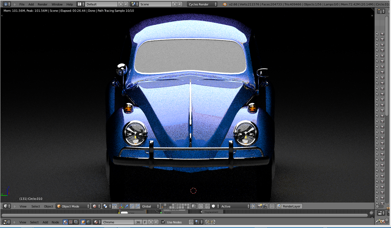Toggle render restriction camera icon for Circle.010

382,34
